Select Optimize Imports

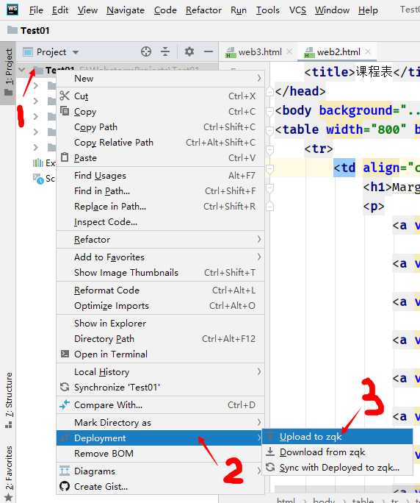click(160, 305)
